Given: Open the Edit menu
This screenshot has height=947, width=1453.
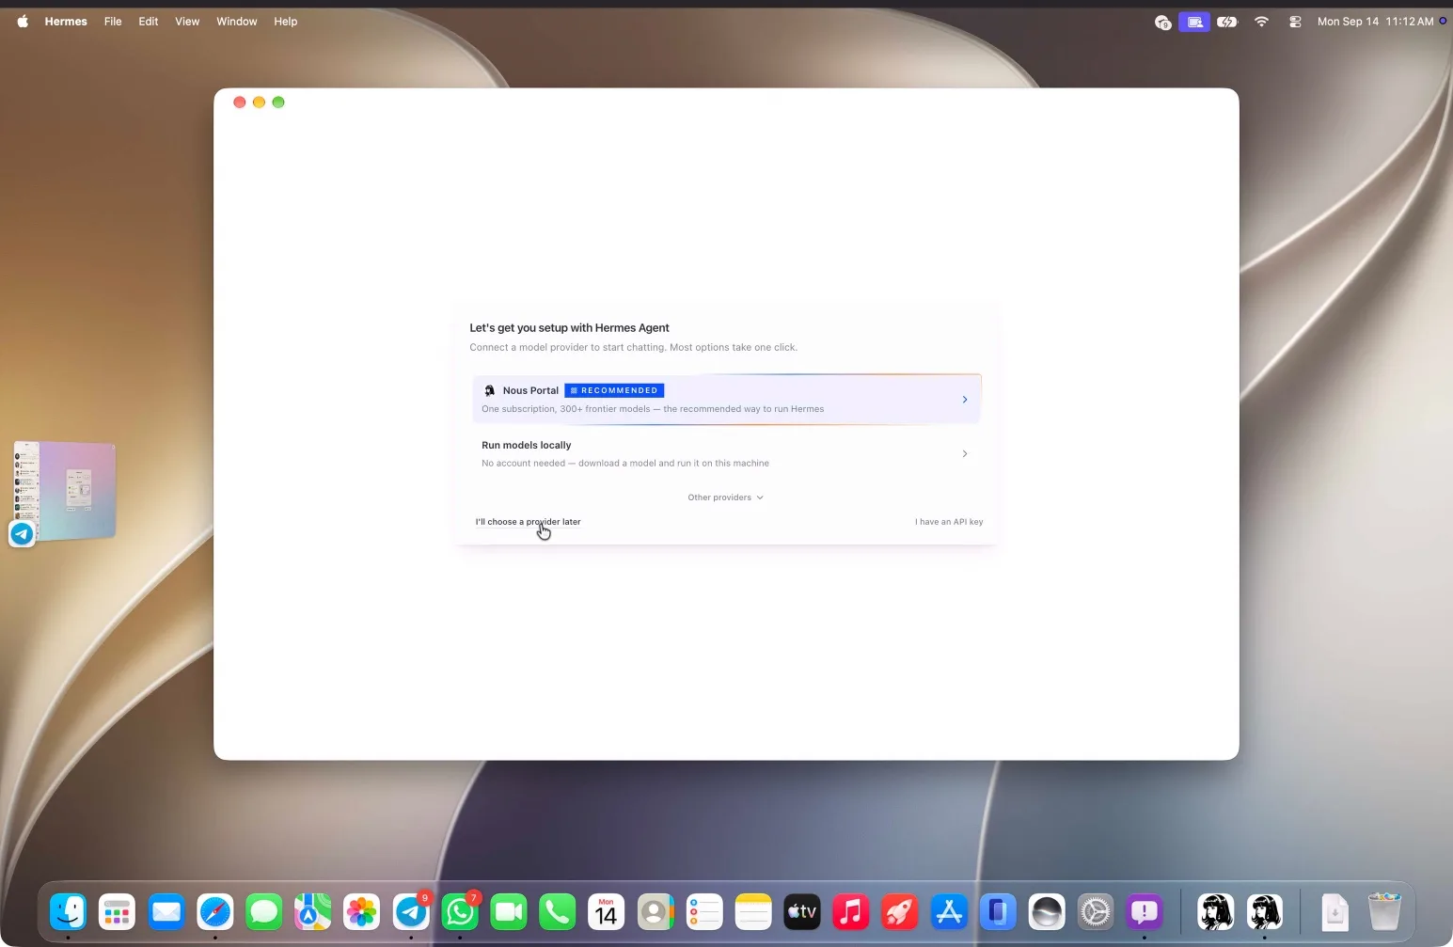Looking at the screenshot, I should coord(149,22).
